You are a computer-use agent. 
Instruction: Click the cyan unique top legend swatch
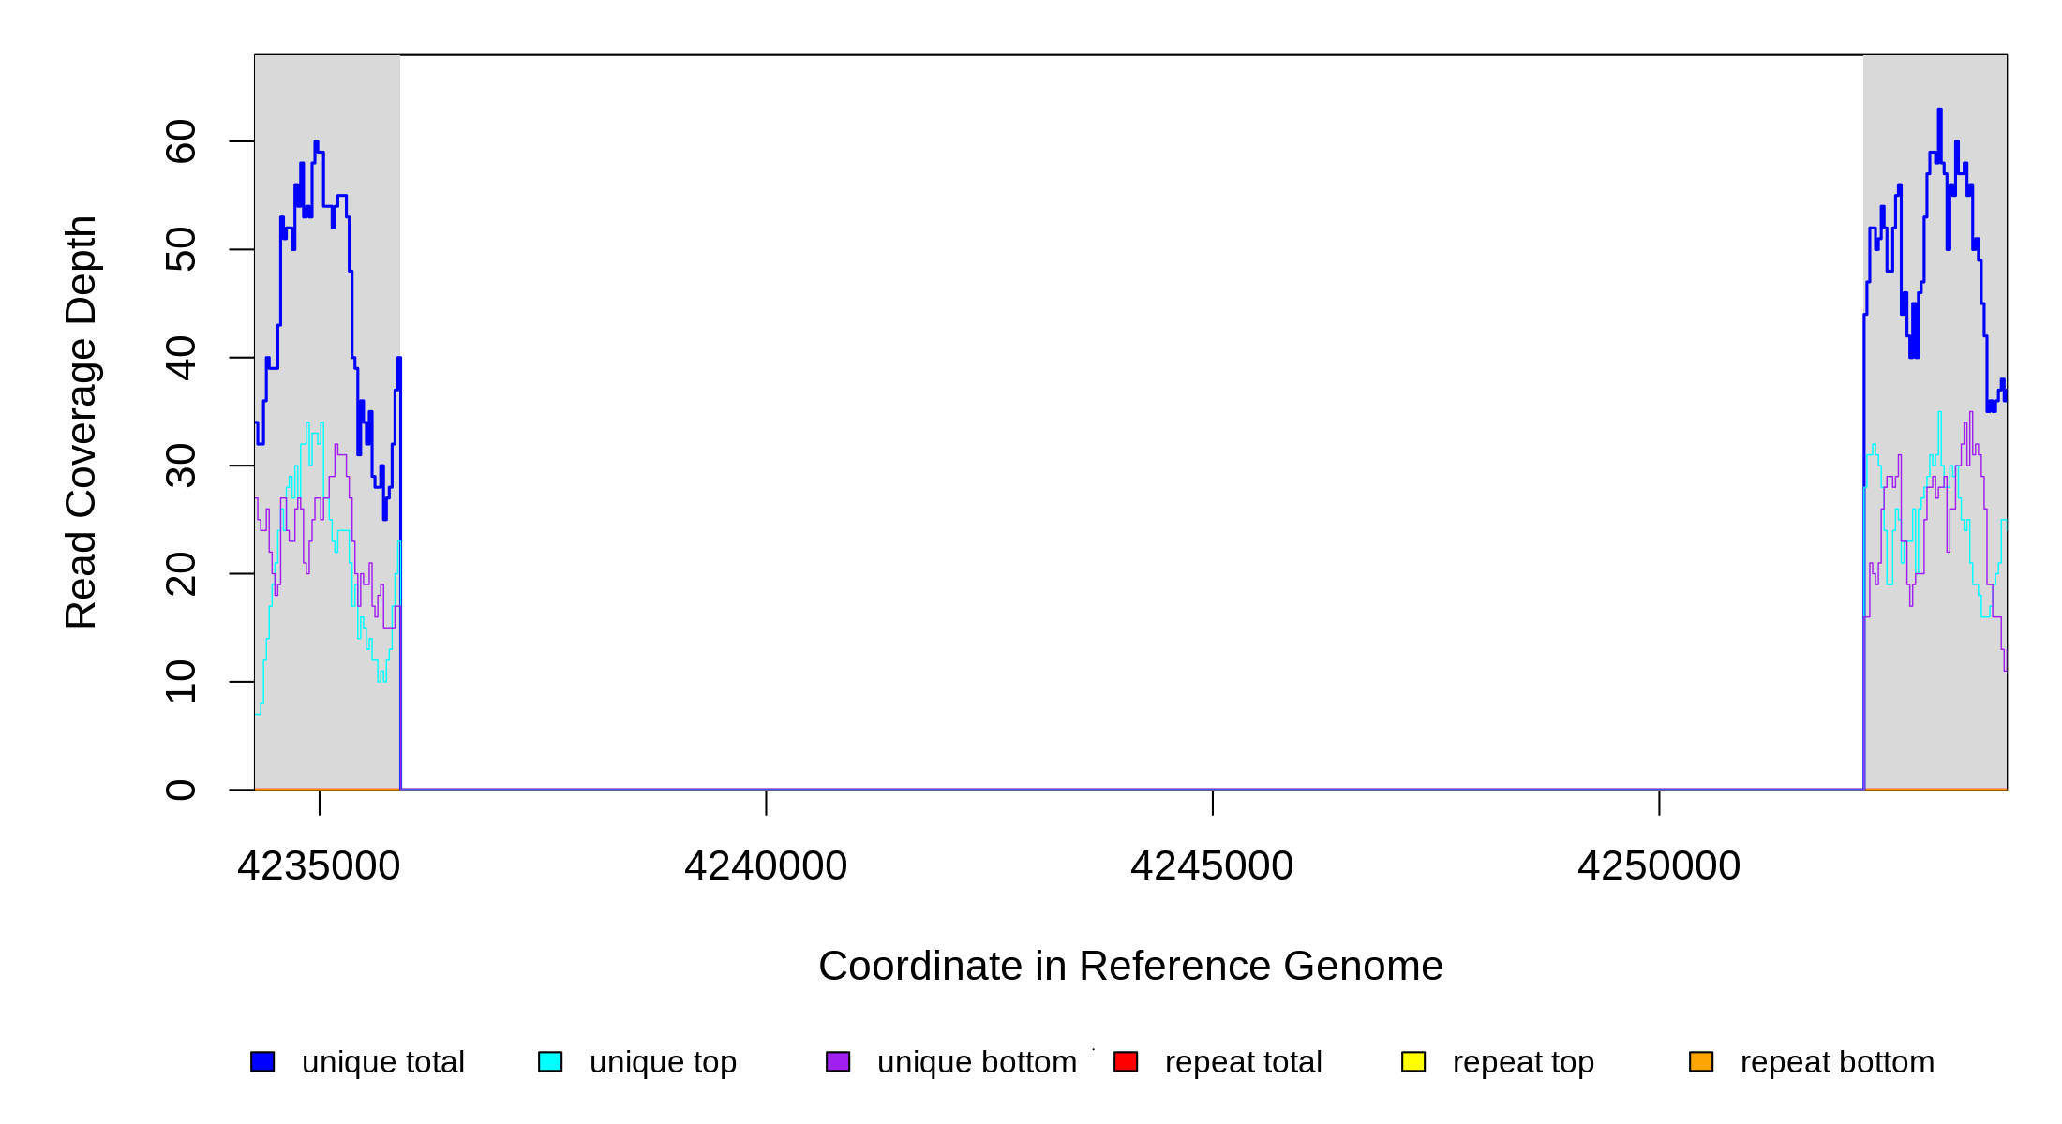tap(550, 1061)
